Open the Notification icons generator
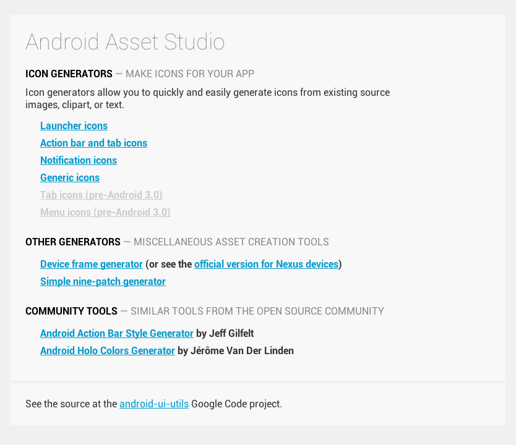Viewport: 516px width, 445px height. point(79,160)
